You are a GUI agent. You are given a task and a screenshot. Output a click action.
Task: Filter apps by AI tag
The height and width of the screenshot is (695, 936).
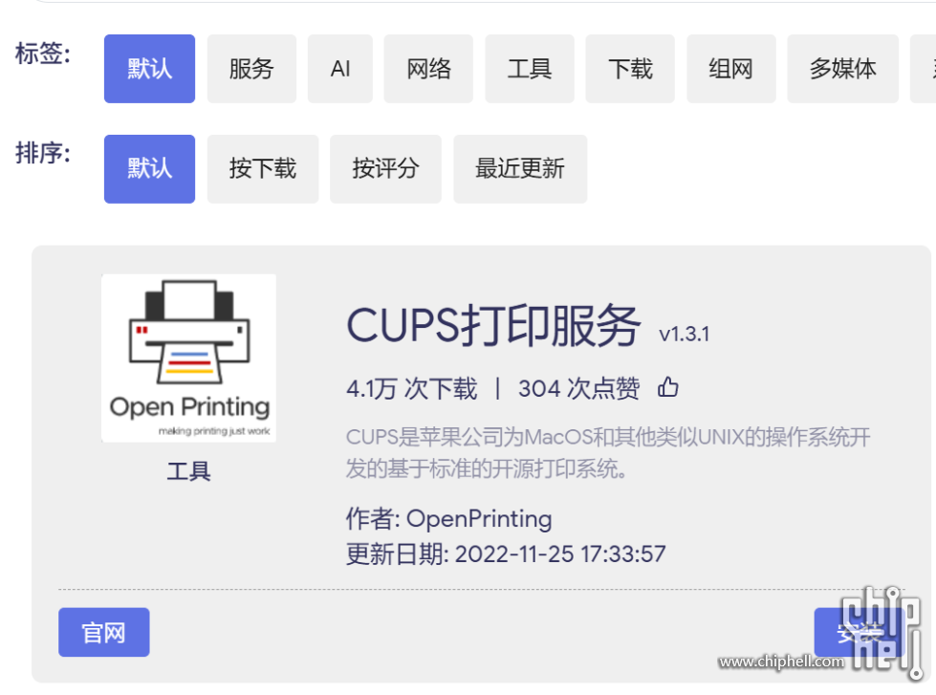pos(340,69)
